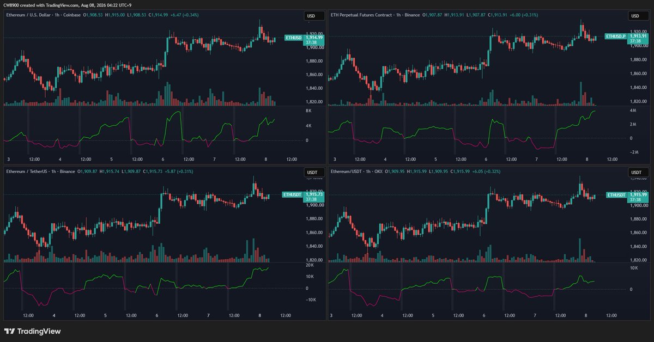Click the 8K indicator axis label on Coinbase chart
Viewport: 654px width, 342px height.
tap(308, 111)
